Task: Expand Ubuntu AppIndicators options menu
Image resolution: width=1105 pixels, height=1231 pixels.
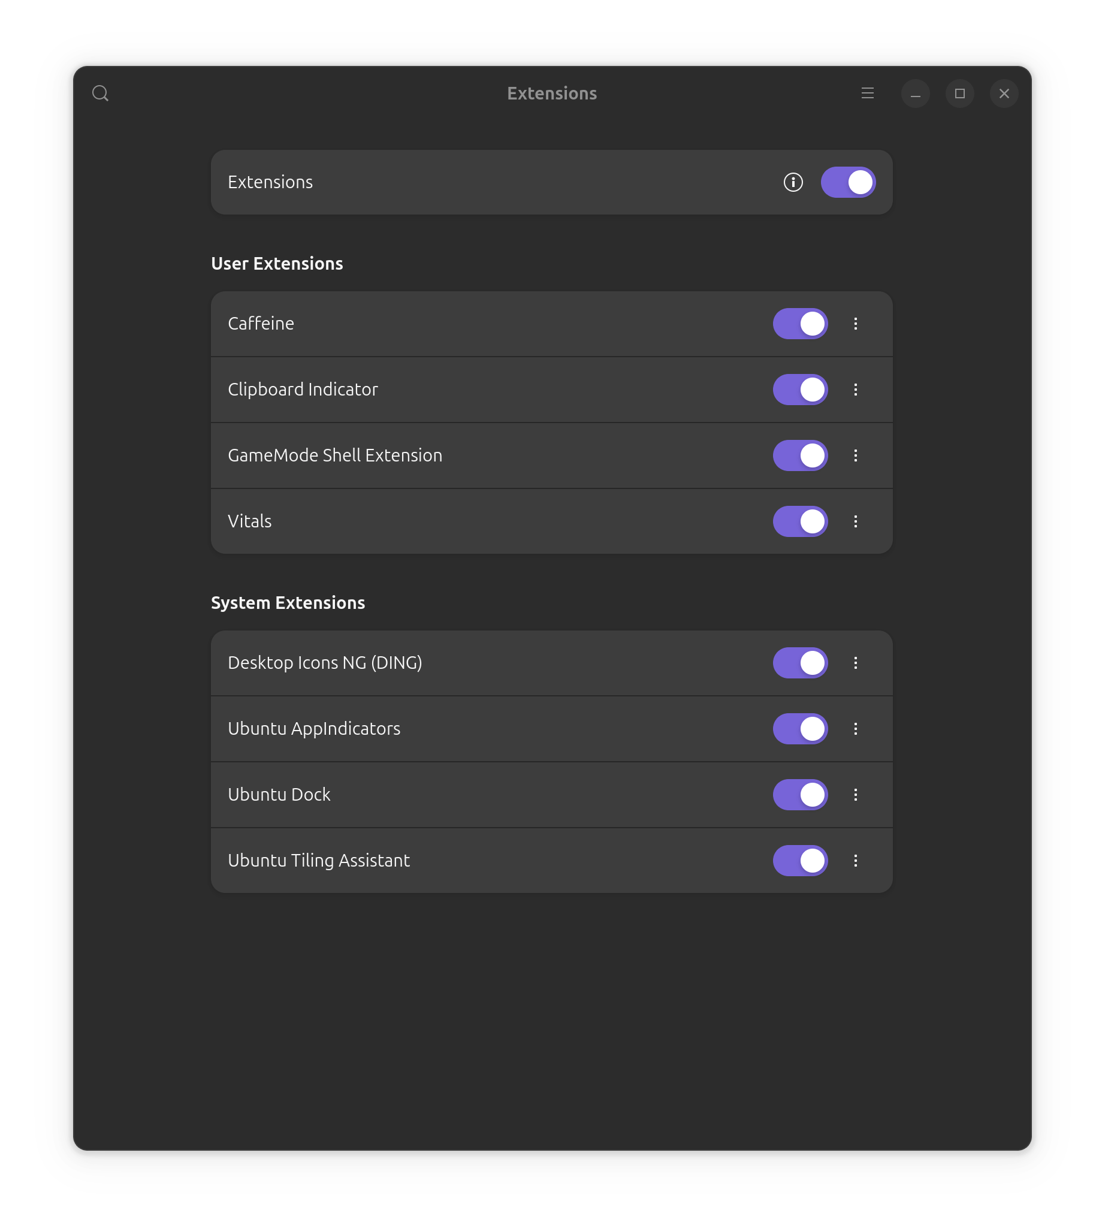Action: (x=856, y=729)
